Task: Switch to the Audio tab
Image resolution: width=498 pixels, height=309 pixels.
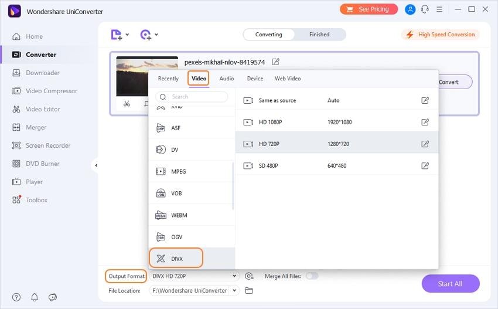Action: coord(227,79)
